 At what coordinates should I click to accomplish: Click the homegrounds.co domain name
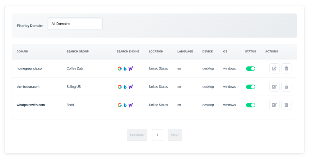pos(29,69)
